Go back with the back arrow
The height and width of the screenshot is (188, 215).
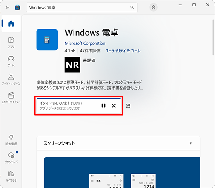(7, 7)
